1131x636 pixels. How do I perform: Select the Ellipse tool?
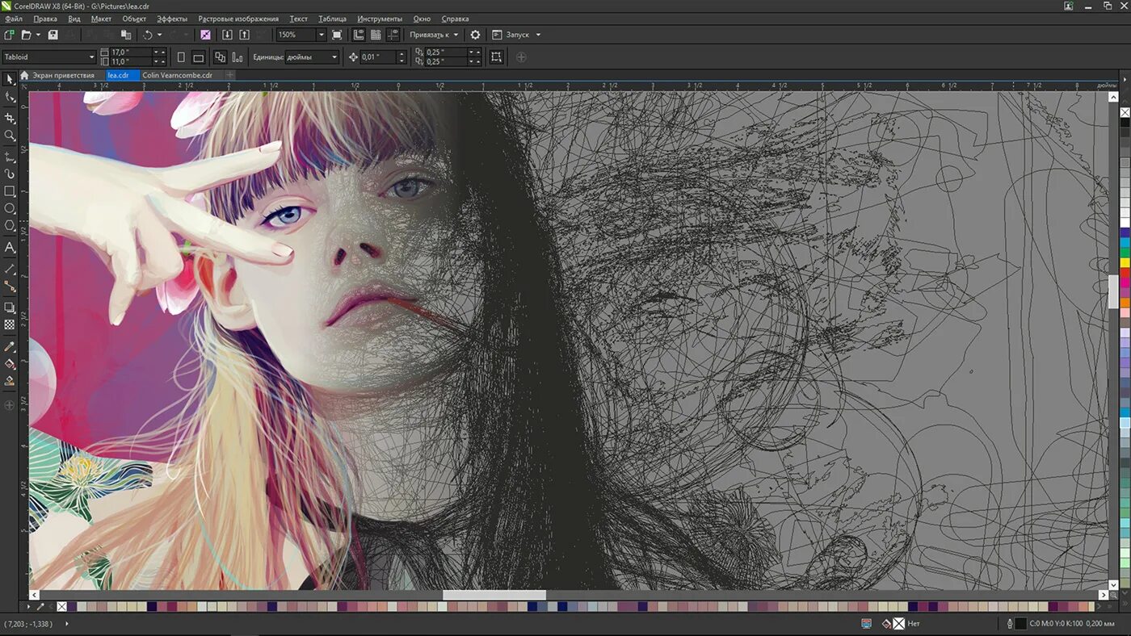pos(10,208)
